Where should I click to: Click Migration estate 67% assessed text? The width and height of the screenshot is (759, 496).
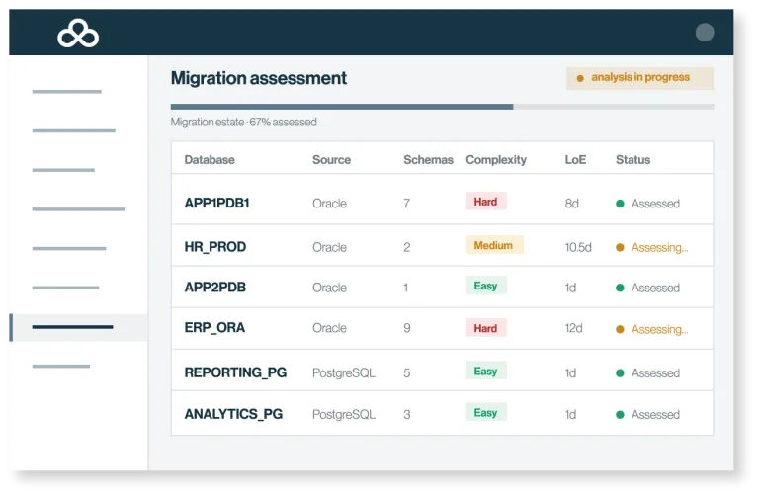coord(243,122)
